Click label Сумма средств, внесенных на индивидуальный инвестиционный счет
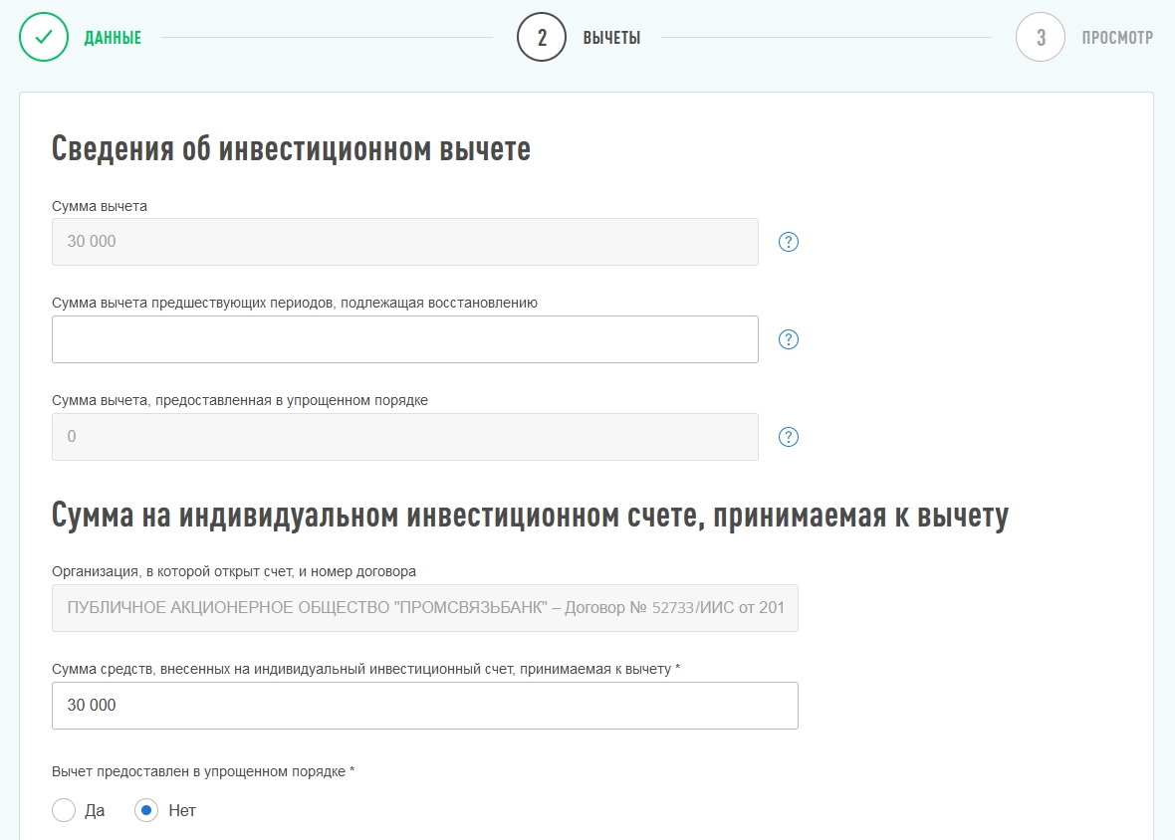The height and width of the screenshot is (840, 1175). tap(365, 669)
